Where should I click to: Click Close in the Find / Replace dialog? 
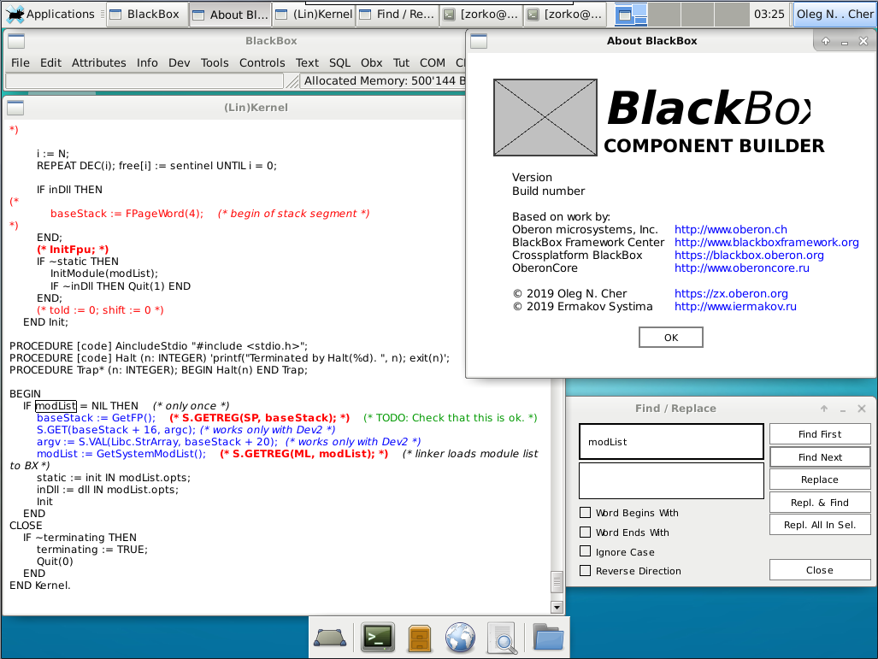pyautogui.click(x=820, y=570)
